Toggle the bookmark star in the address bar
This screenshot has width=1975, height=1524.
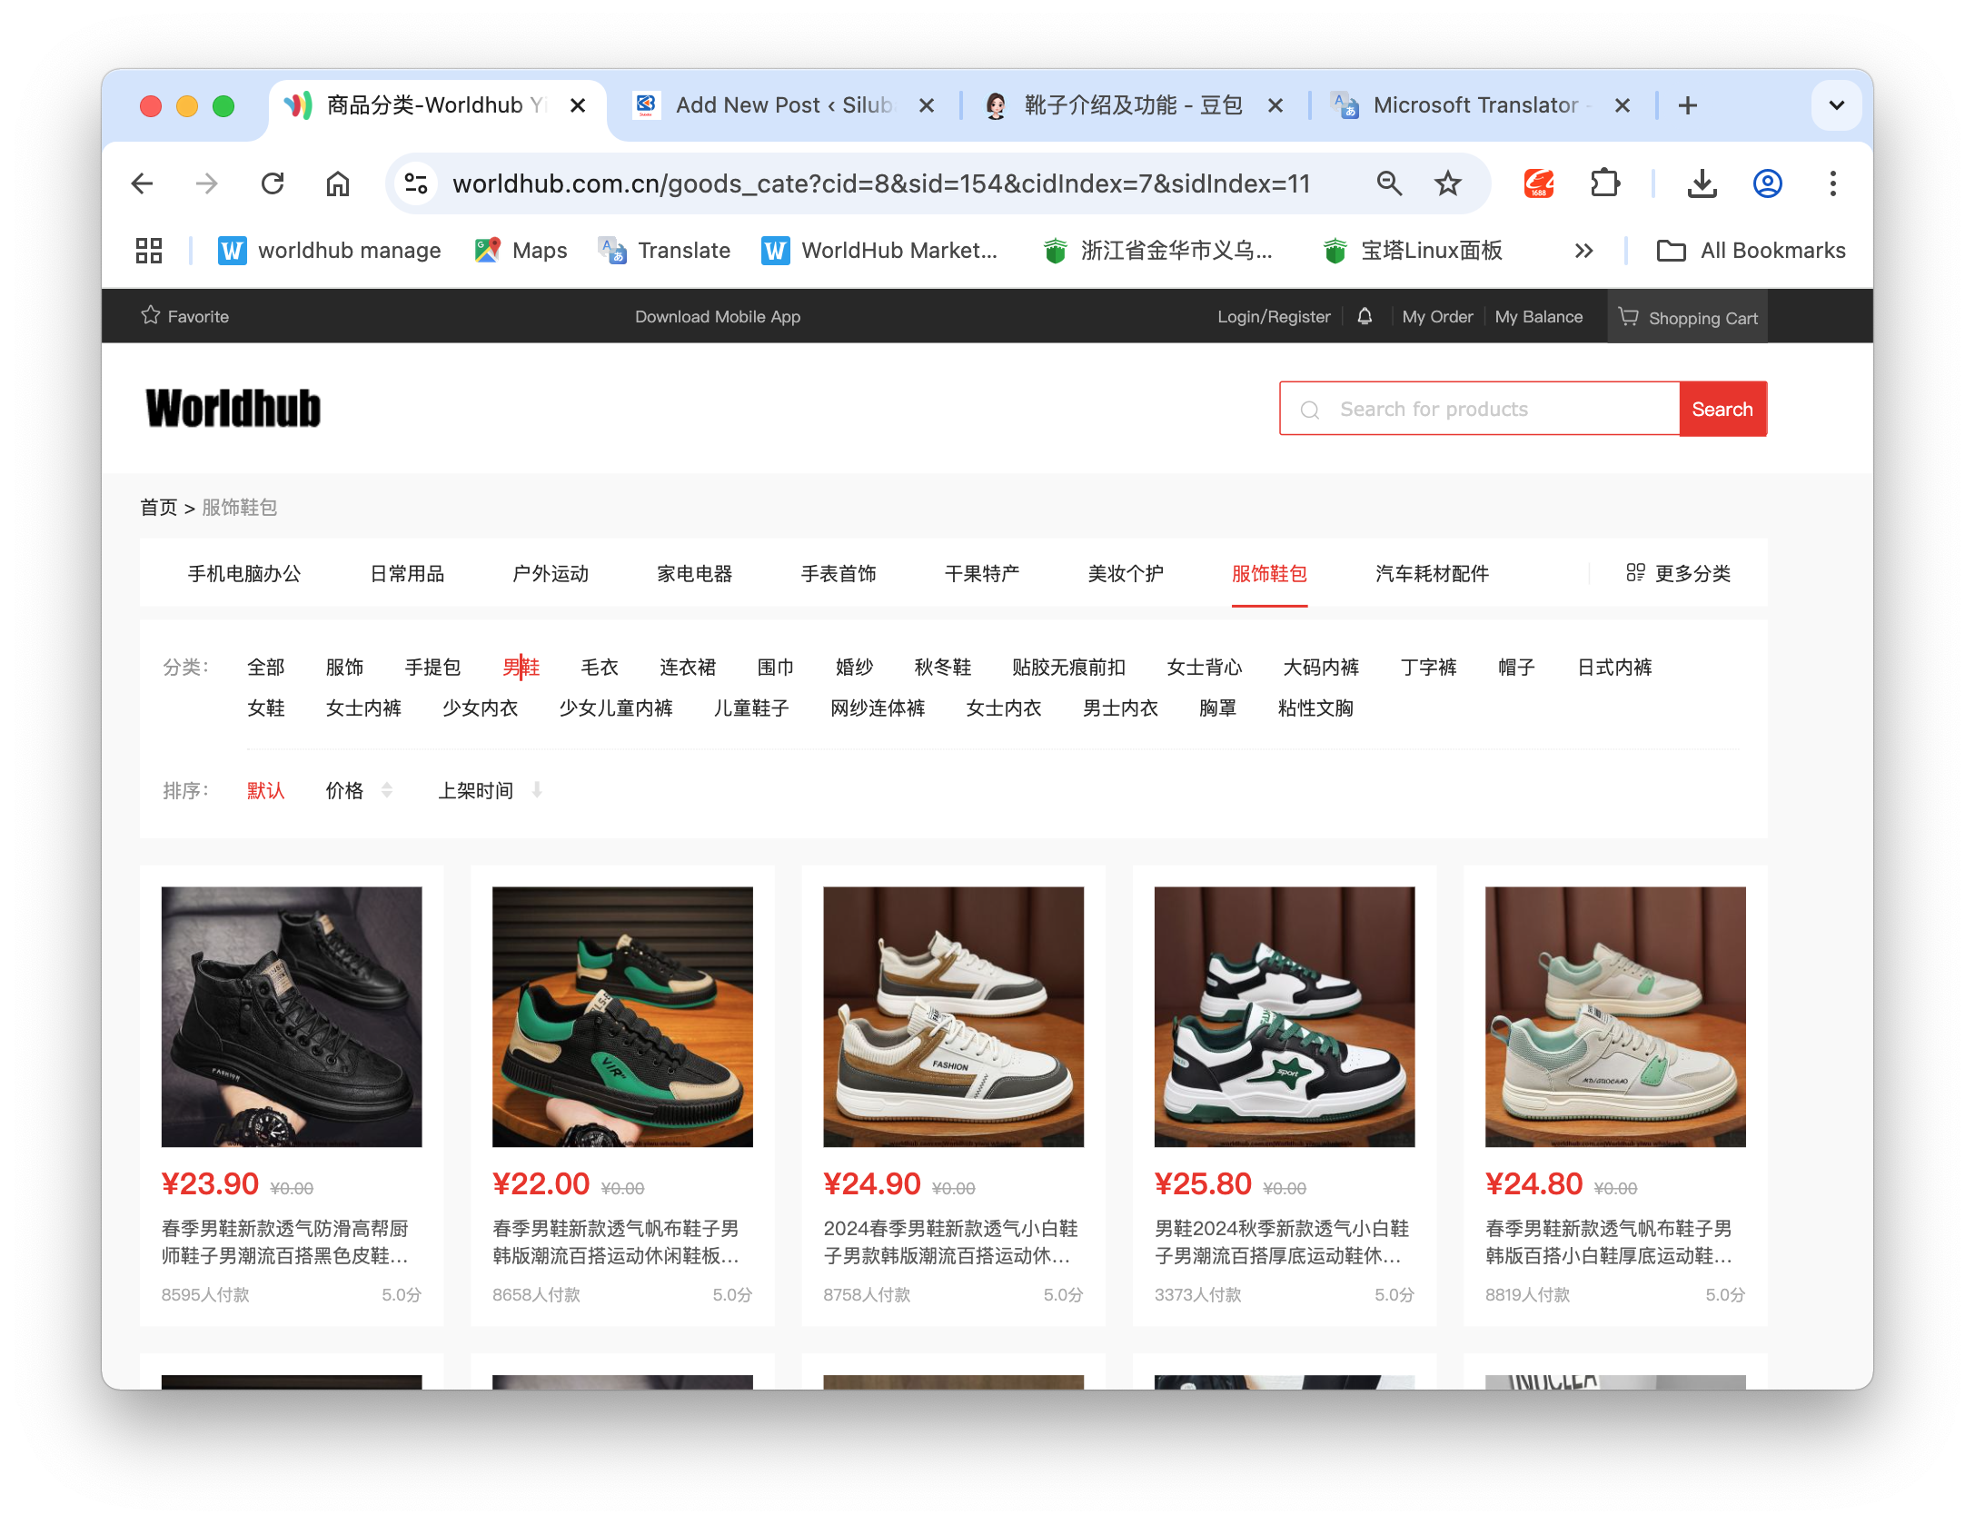pyautogui.click(x=1448, y=183)
